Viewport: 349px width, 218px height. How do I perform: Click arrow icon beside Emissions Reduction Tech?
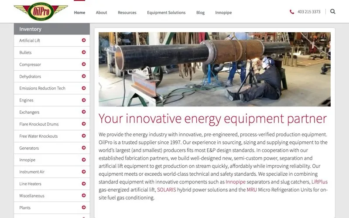(x=84, y=88)
